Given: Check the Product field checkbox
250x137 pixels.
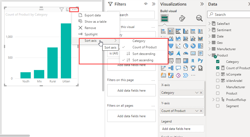Looking at the screenshot, I should point(218,93).
